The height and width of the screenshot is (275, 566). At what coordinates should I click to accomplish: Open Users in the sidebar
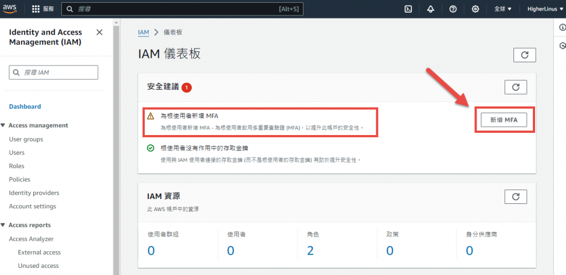17,153
